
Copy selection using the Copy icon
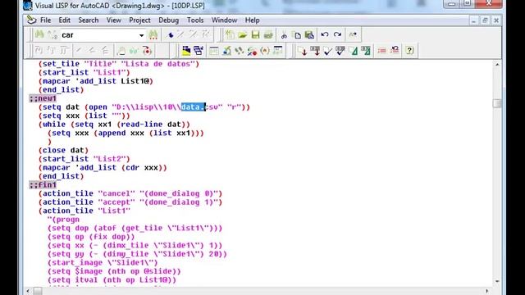pos(297,34)
